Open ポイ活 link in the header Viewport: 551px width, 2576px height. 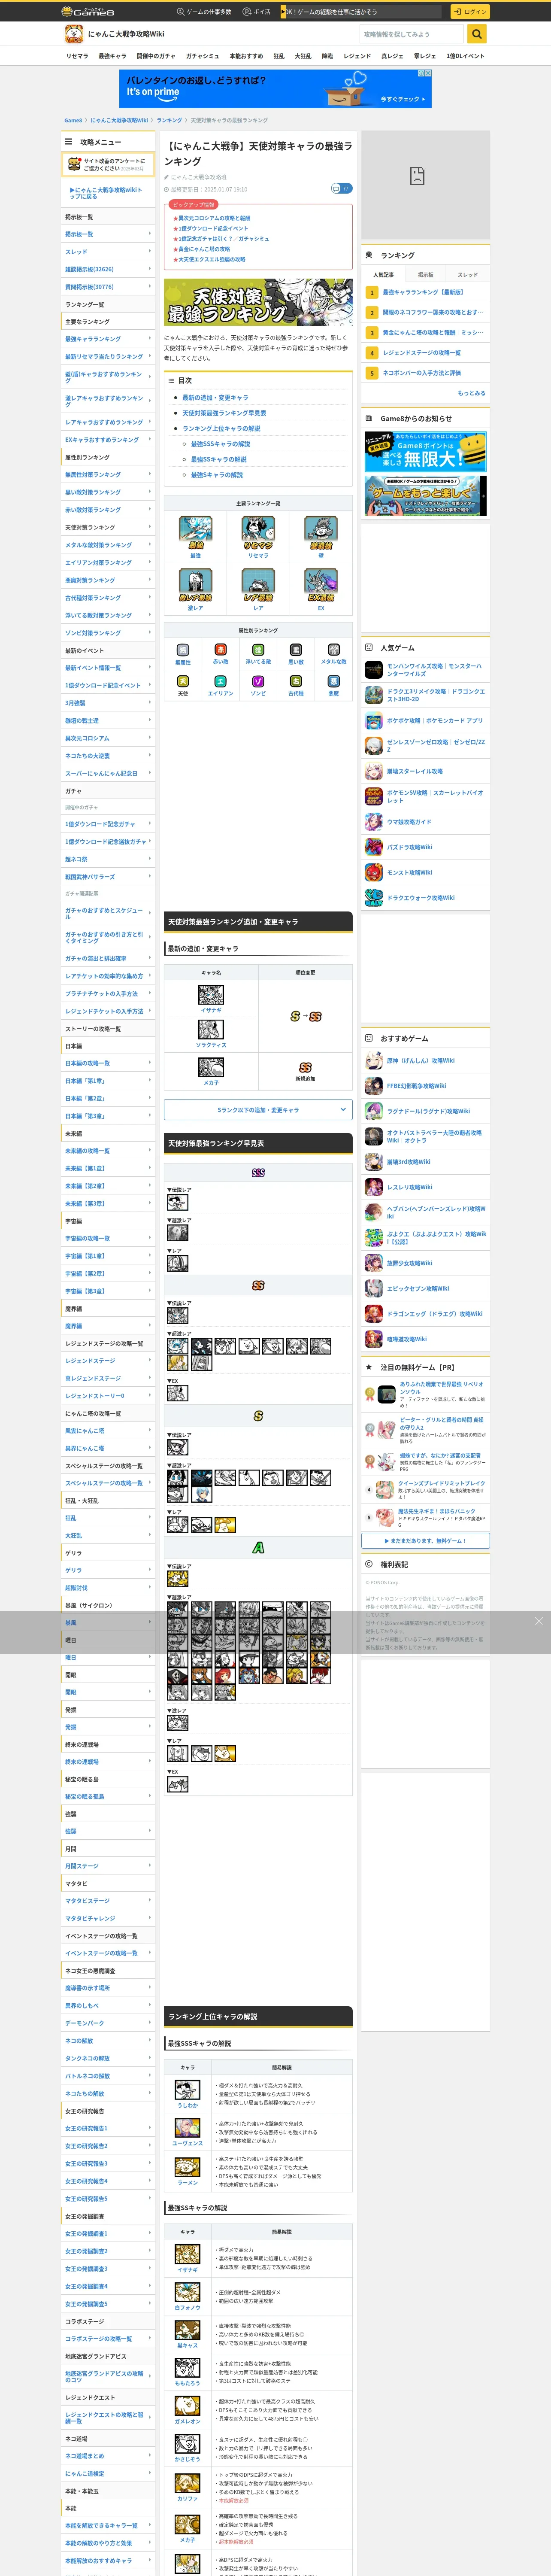coord(257,12)
